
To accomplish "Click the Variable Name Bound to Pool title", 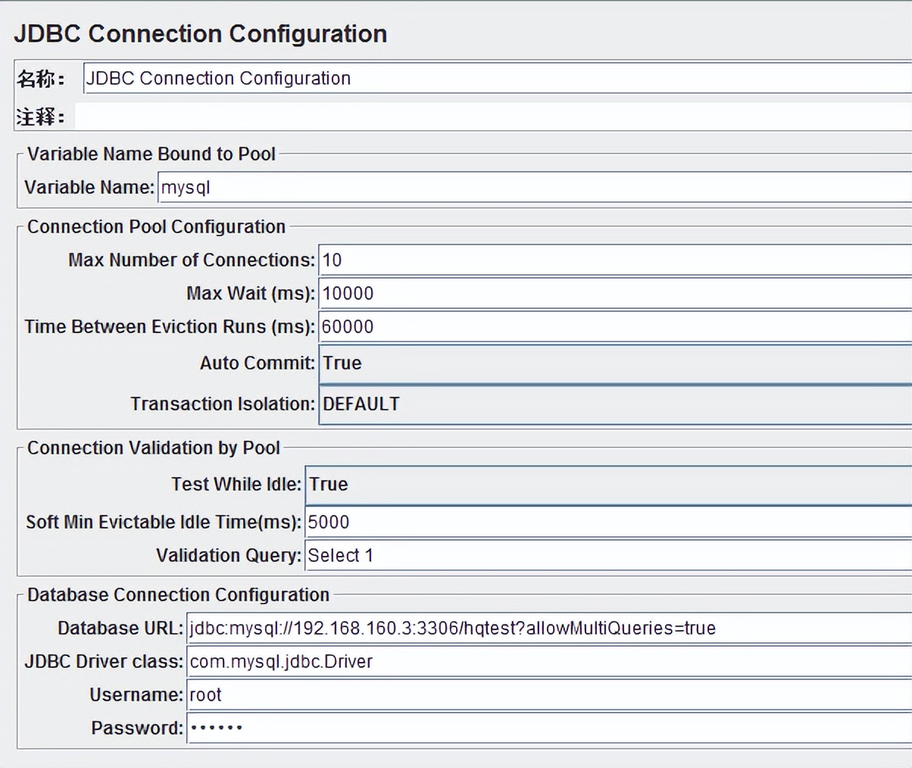I will click(151, 154).
